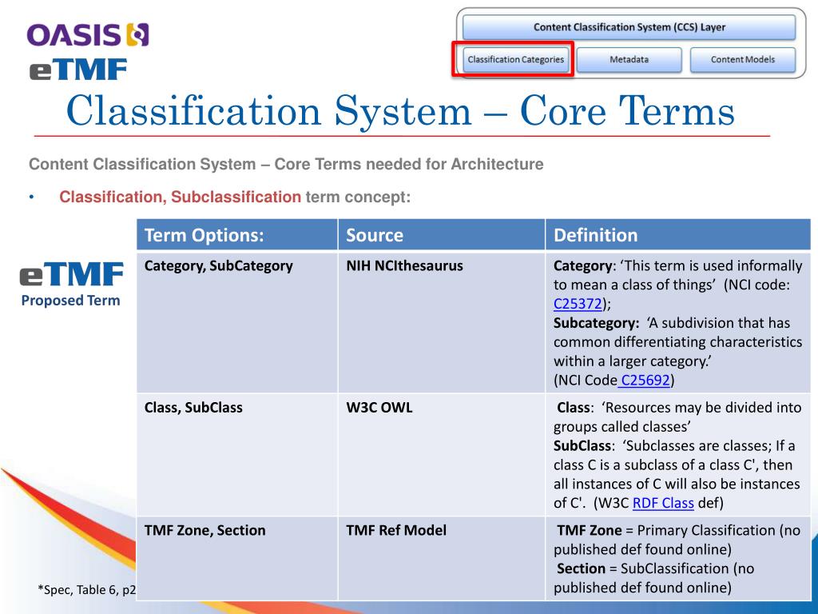The height and width of the screenshot is (614, 818).
Task: Select the Classification Categories box
Action: (x=515, y=59)
